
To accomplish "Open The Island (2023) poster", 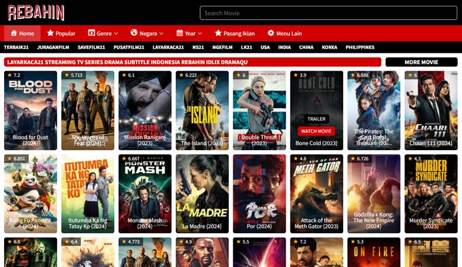I will pos(202,110).
